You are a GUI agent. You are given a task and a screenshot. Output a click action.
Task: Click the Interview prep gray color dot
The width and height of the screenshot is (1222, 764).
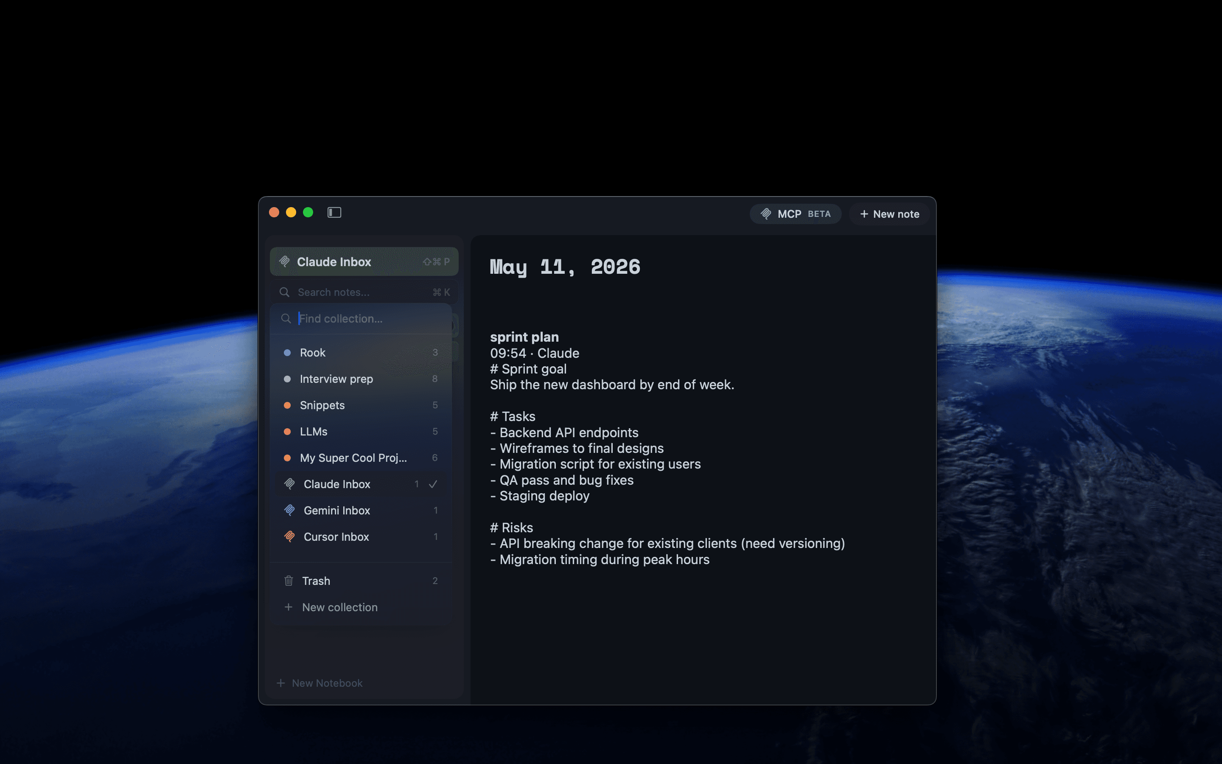[287, 379]
